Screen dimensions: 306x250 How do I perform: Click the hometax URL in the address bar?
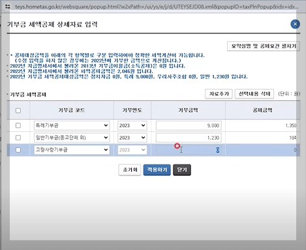tap(157, 7)
